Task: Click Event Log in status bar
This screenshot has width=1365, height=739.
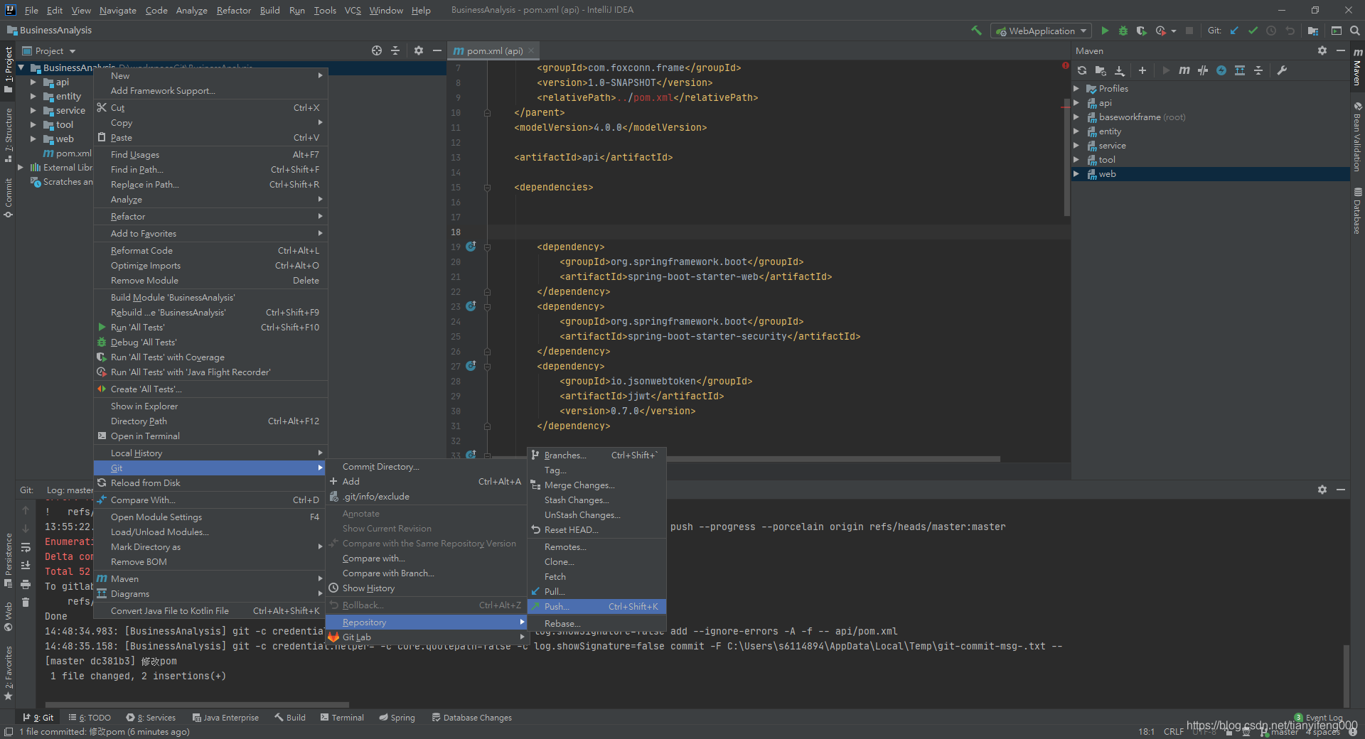Action: [x=1319, y=718]
